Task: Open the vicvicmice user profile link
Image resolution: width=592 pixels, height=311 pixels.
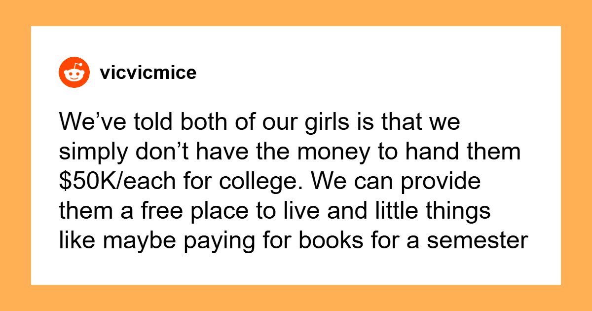Action: point(148,73)
